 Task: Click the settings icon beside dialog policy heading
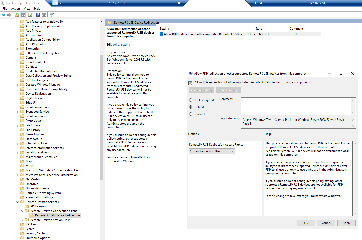190,82
